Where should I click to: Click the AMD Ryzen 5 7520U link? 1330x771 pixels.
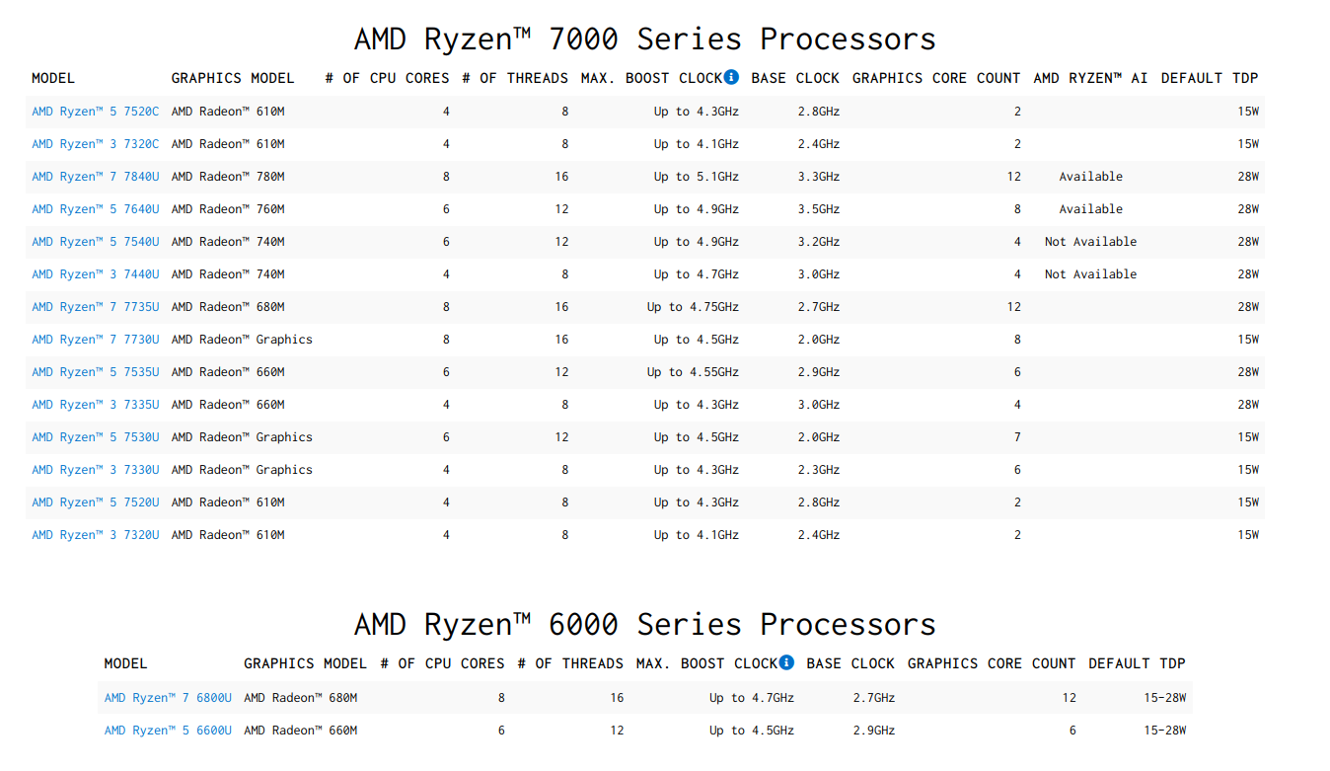(95, 502)
